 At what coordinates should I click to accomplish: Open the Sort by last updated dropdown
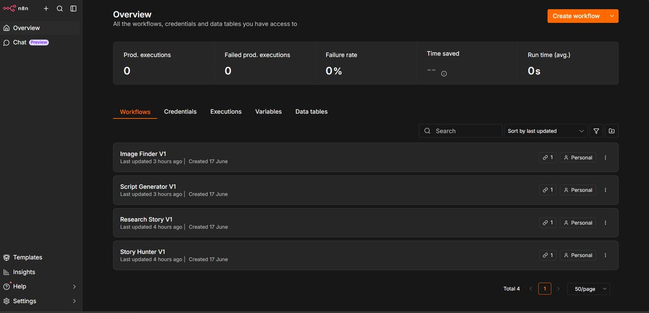(x=546, y=131)
